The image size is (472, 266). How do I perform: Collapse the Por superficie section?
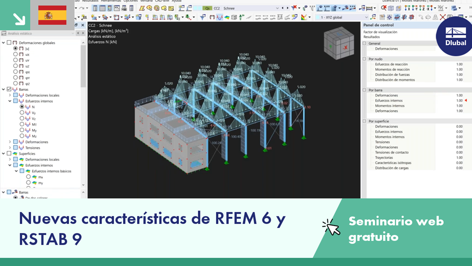tap(364, 121)
